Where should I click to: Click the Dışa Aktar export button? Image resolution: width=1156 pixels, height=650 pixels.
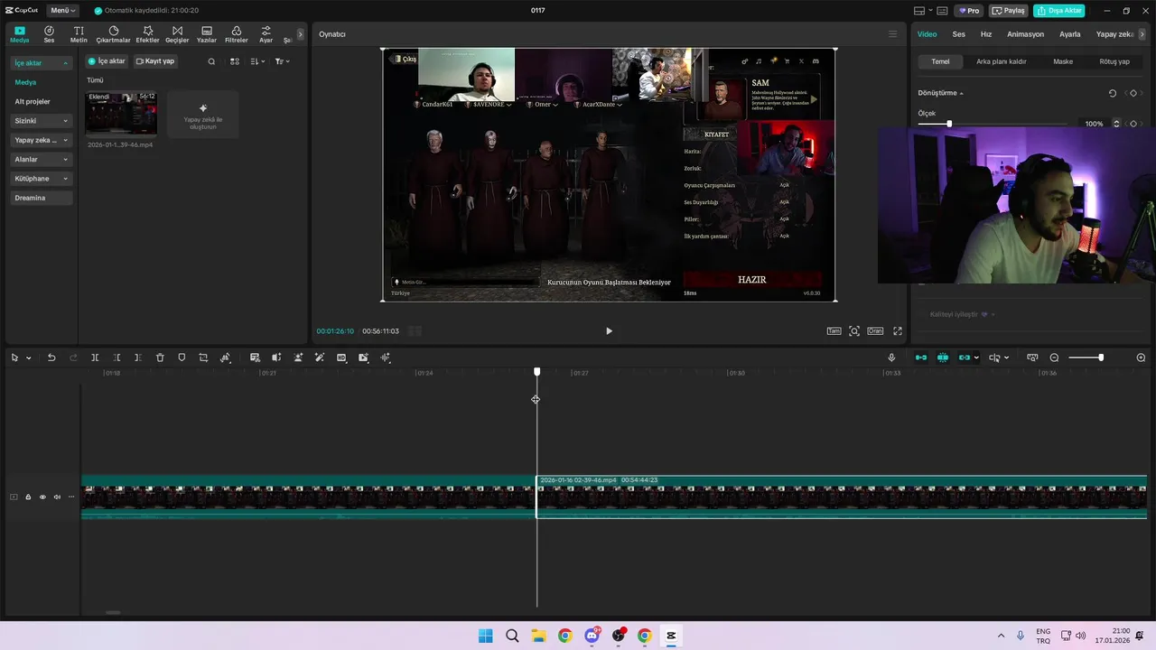1059,11
